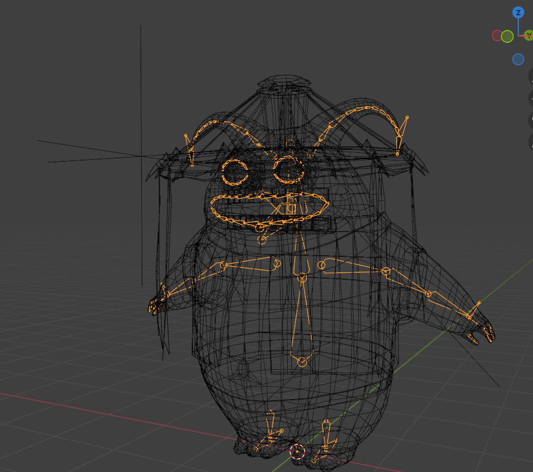Toggle perspective/orthographic with the bottom right edge icon
This screenshot has height=472, width=533.
(x=530, y=142)
